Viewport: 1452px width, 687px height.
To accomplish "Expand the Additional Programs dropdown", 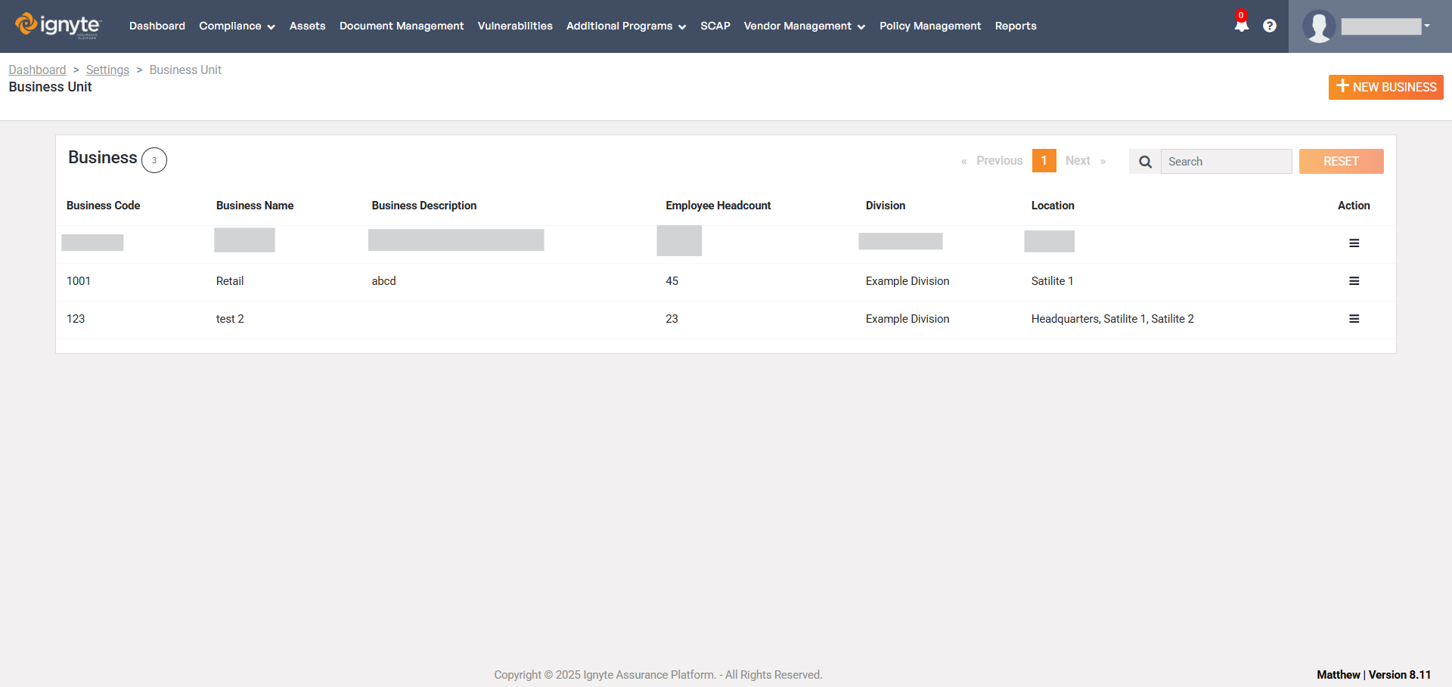I will pyautogui.click(x=626, y=26).
